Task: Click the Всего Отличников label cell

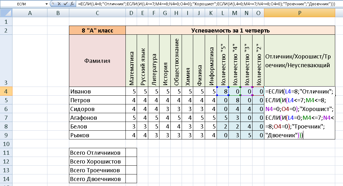Action: 97,153
